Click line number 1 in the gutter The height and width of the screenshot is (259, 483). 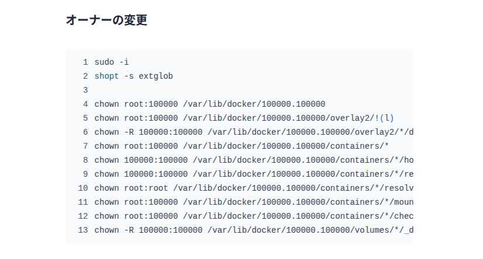(x=85, y=62)
